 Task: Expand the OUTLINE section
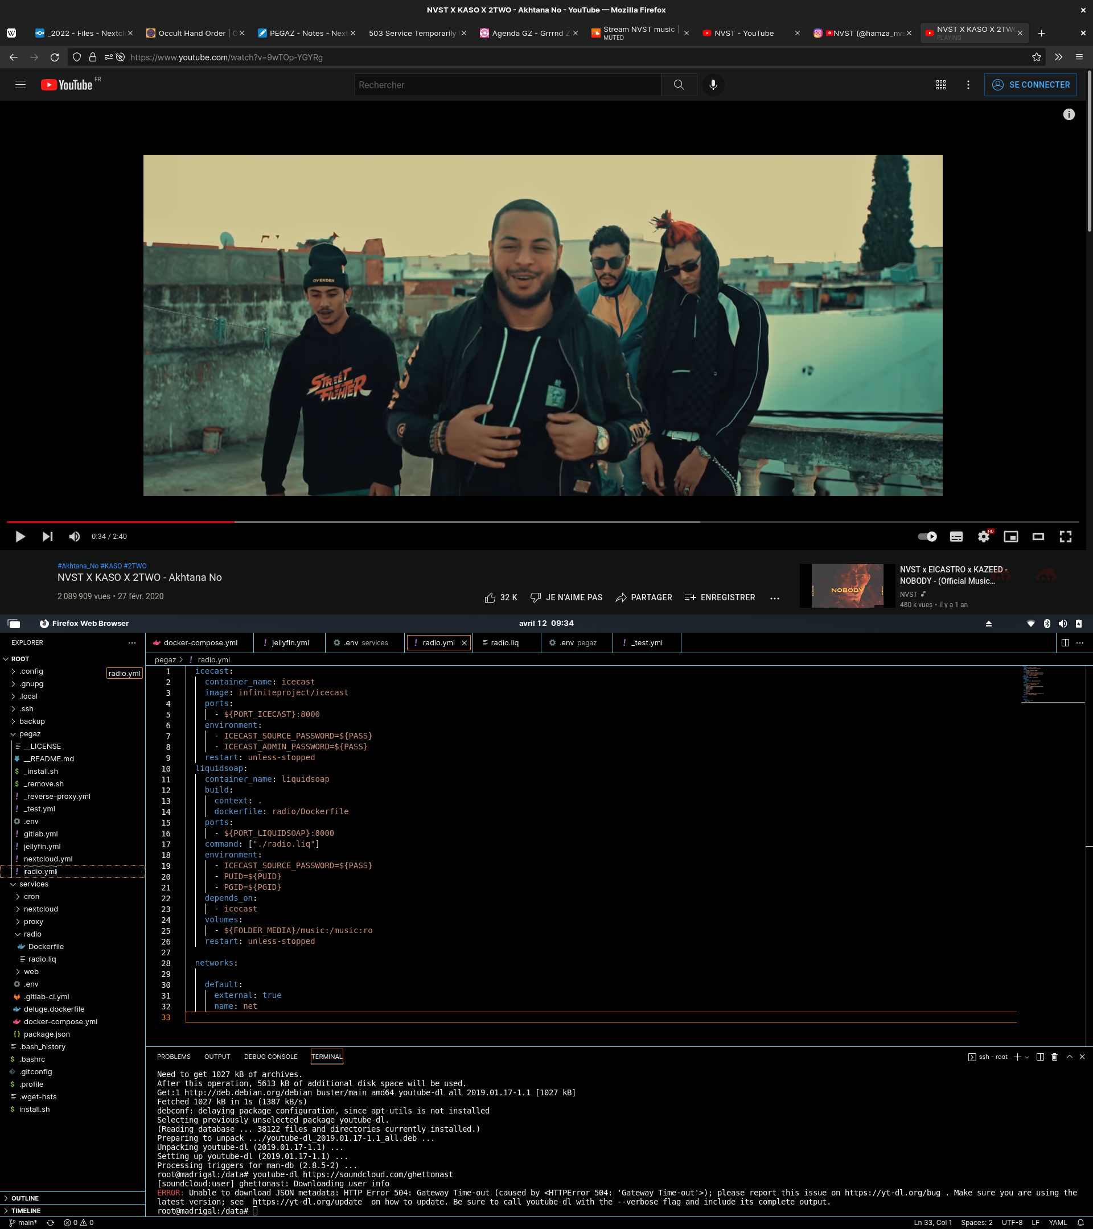24,1198
